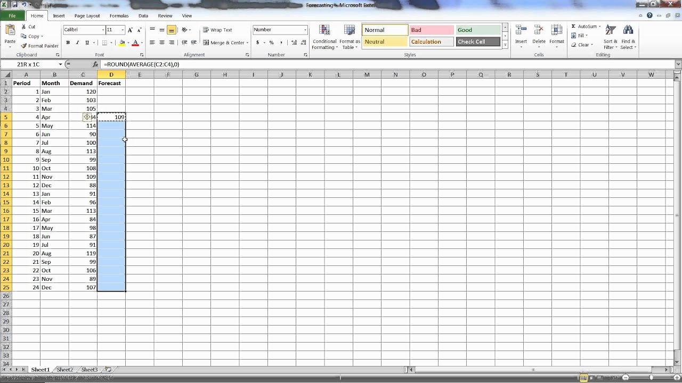Apply Accounting dollar format
This screenshot has width=682, height=383.
click(258, 43)
